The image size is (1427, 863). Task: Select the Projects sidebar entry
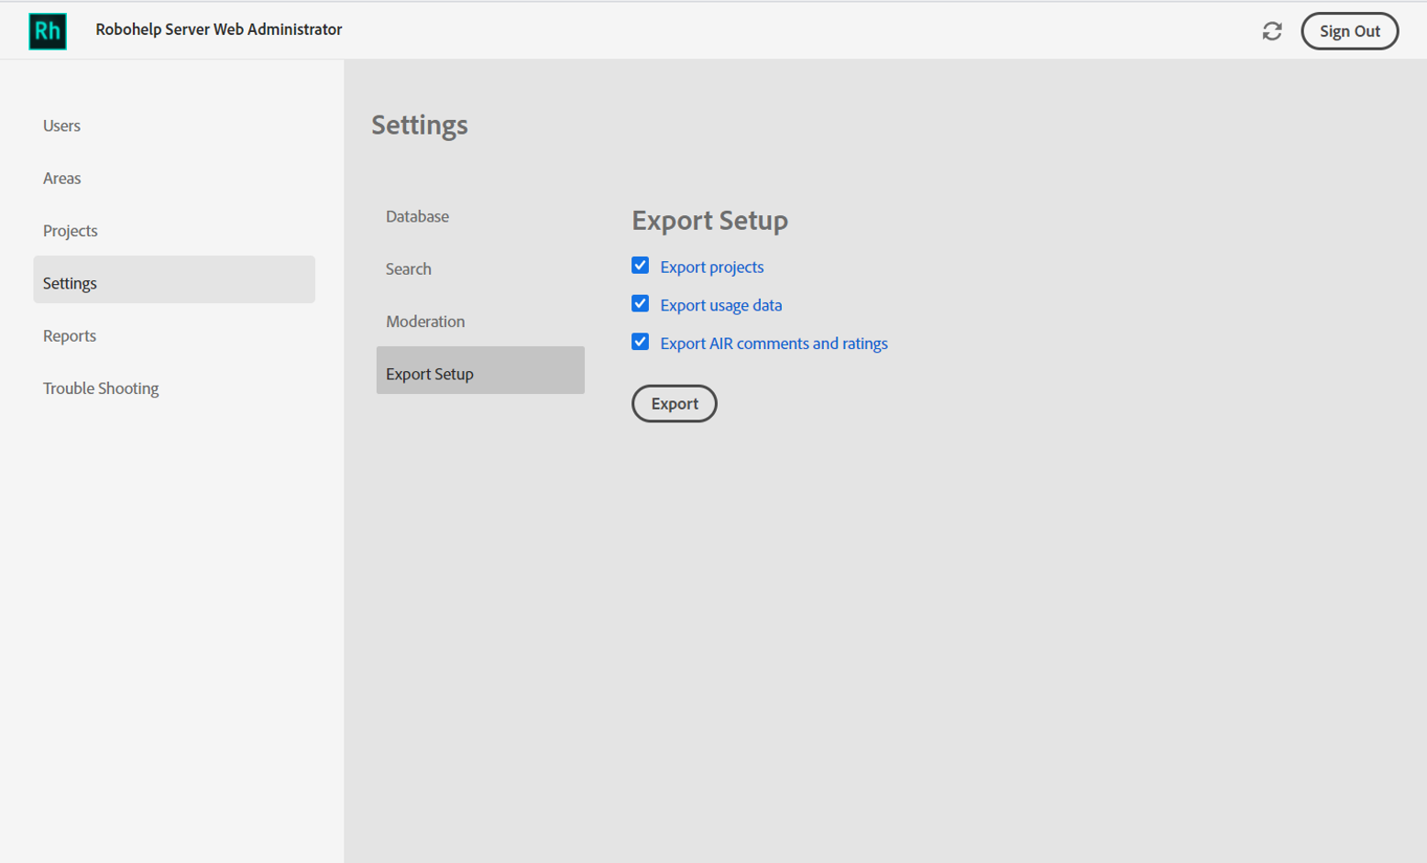click(70, 230)
